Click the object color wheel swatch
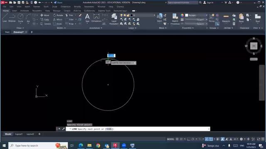The image size is (266, 149). coord(182,15)
